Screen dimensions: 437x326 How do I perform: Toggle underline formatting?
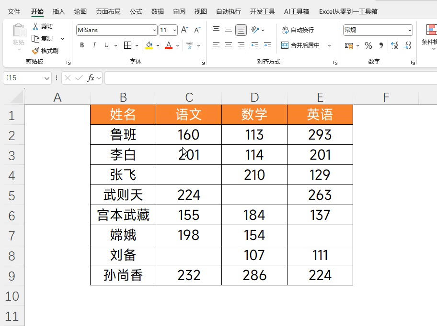[x=106, y=45]
